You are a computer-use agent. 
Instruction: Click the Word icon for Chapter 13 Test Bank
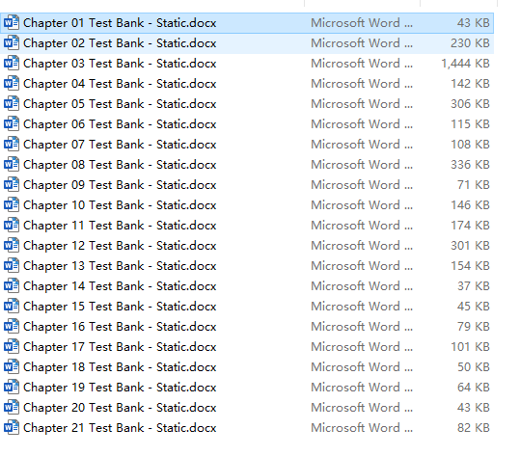pyautogui.click(x=12, y=265)
